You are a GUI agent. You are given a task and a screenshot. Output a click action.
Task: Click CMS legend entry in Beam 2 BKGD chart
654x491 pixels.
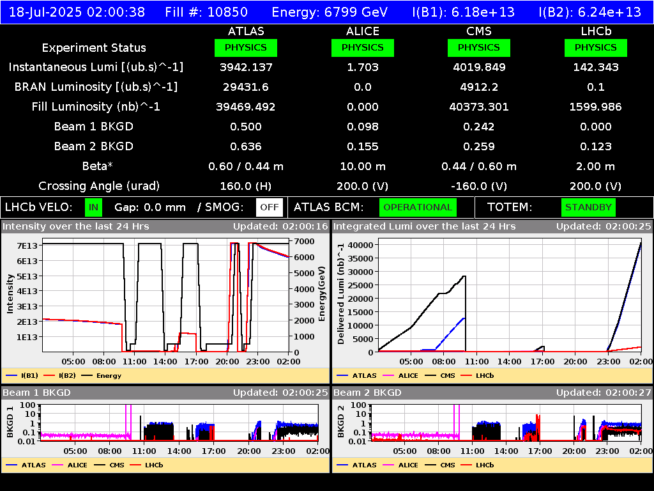click(440, 465)
